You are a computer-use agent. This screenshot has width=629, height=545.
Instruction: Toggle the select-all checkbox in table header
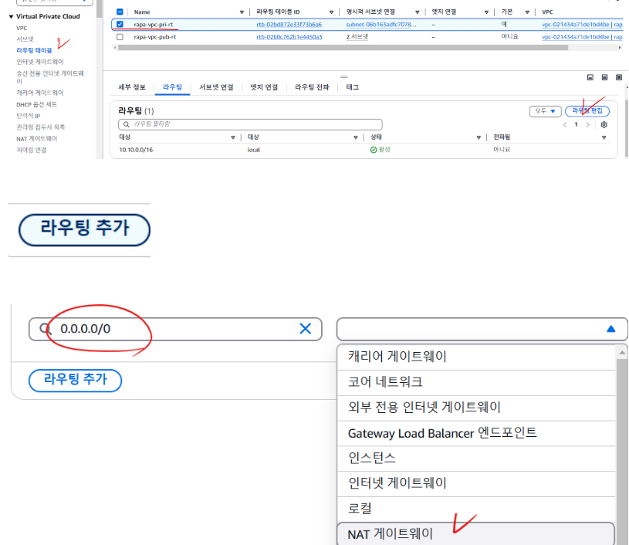[x=120, y=12]
